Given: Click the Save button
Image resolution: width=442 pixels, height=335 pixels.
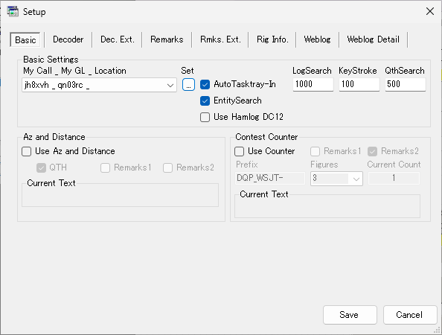Looking at the screenshot, I should coord(350,315).
